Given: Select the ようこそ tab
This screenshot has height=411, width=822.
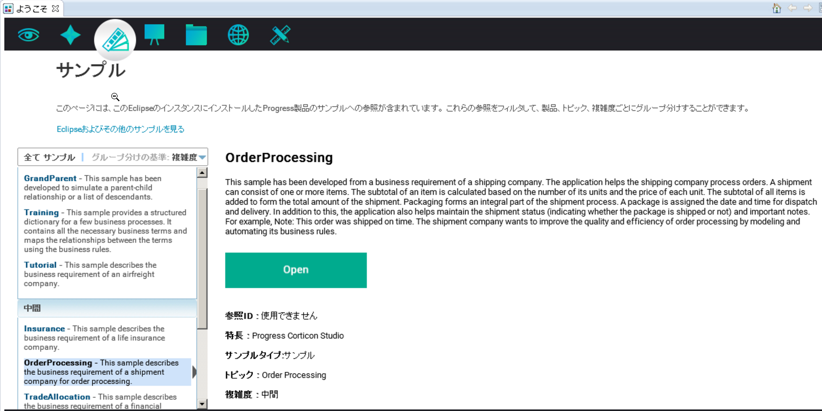Looking at the screenshot, I should pos(31,8).
